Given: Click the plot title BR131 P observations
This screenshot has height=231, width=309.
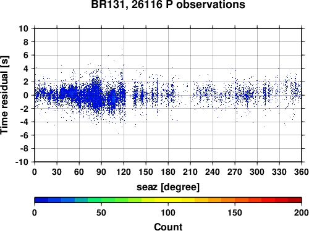Looking at the screenshot, I should click(x=168, y=4).
